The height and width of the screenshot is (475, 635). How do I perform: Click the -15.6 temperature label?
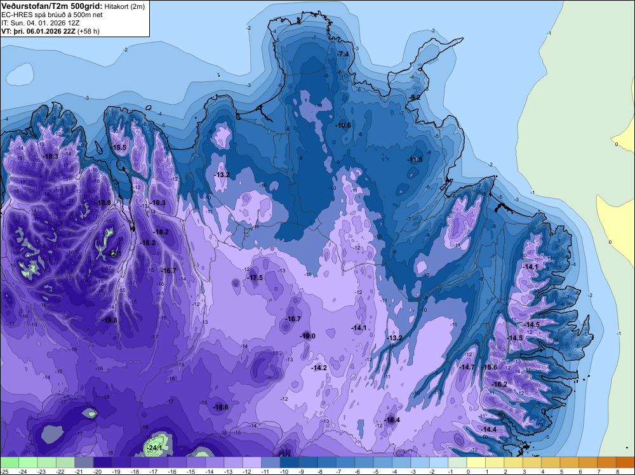pos(489,367)
